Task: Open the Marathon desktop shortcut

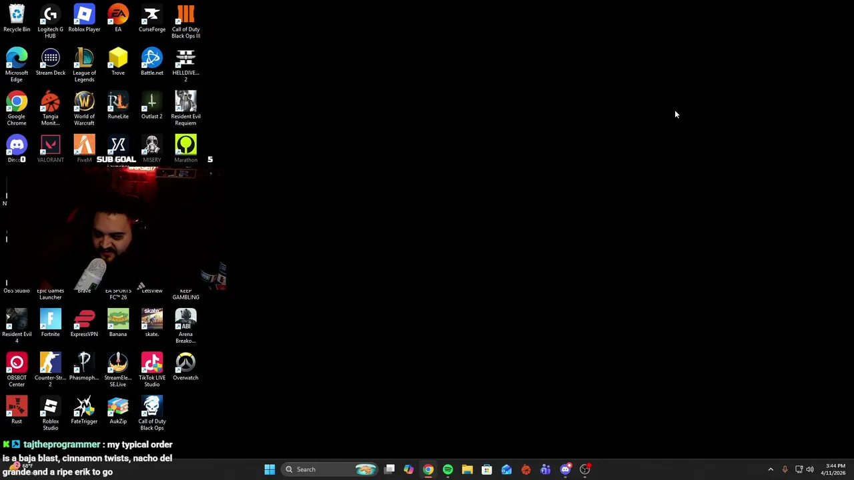Action: (185, 149)
